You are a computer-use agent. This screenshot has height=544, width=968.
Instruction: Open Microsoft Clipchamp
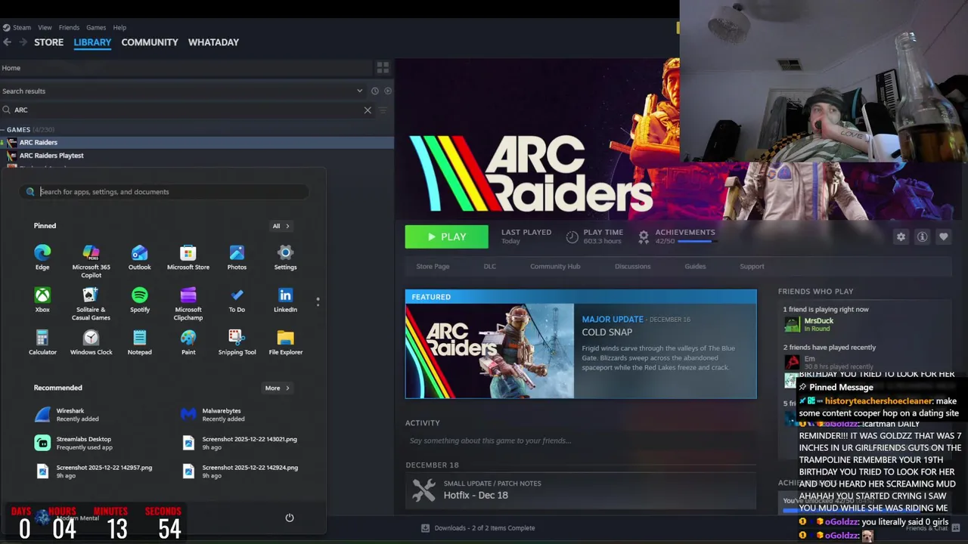coord(188,304)
